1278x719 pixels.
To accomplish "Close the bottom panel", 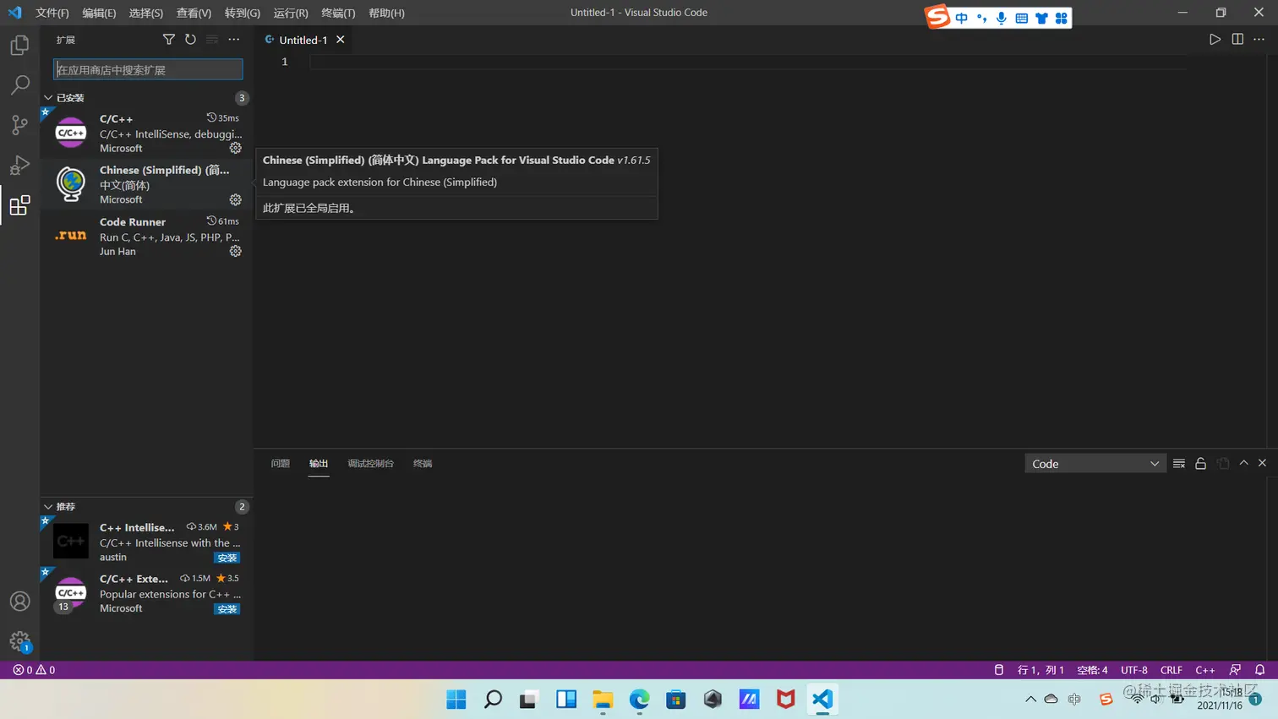I will coord(1262,463).
